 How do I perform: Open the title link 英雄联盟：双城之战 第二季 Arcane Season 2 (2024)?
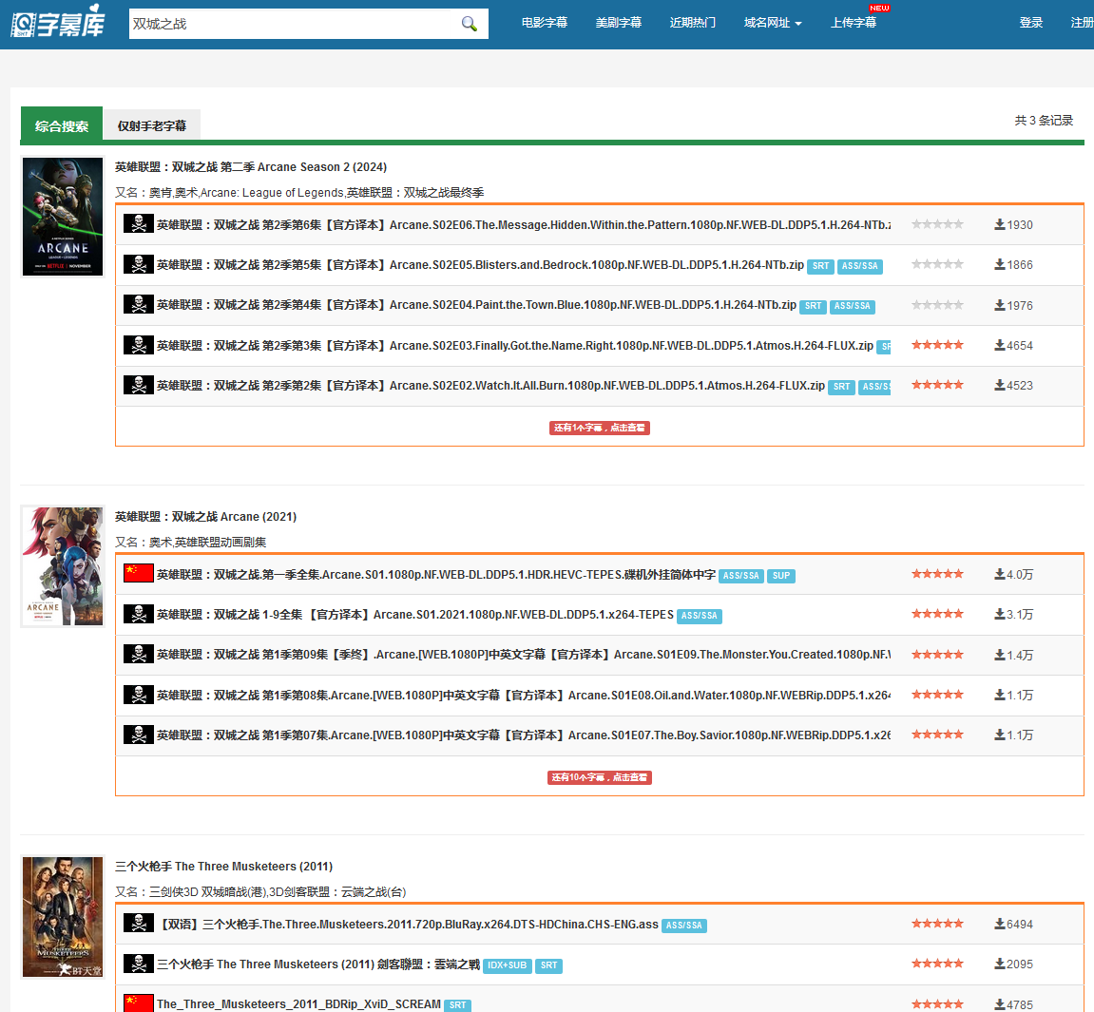pyautogui.click(x=251, y=166)
